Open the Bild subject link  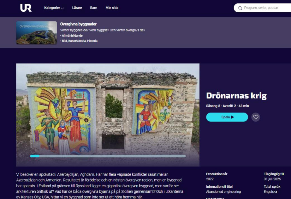click(65, 41)
